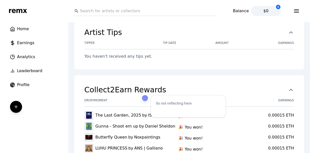
Task: Click the Leaderboard bar chart icon
Action: (x=13, y=71)
